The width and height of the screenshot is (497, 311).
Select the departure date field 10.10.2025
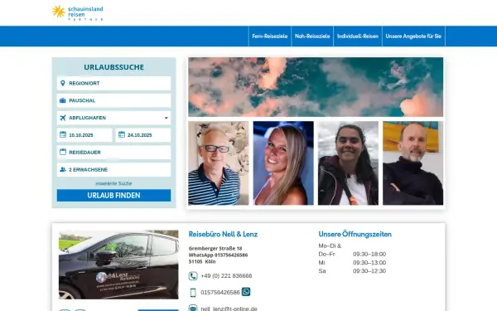(x=84, y=135)
